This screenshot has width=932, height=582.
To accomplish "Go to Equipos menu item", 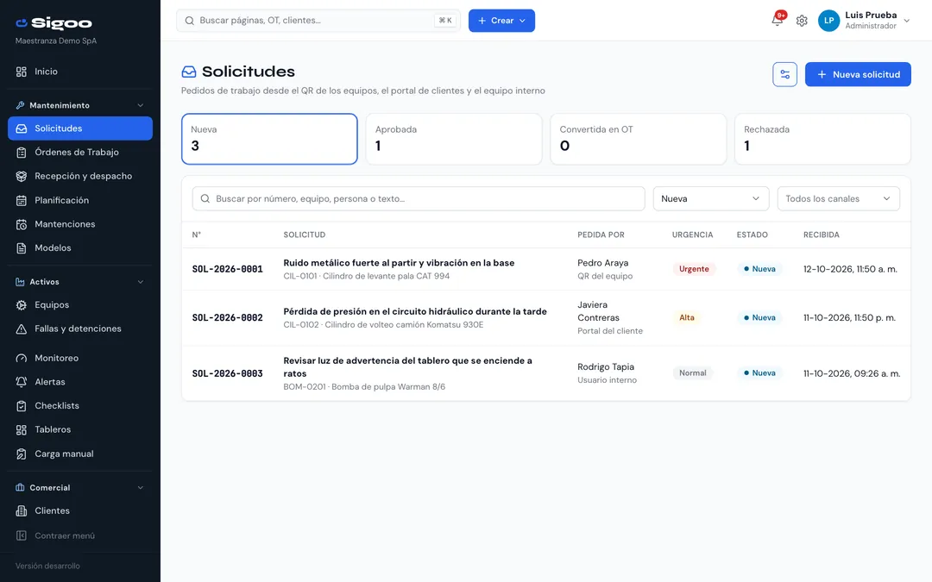I will coord(80,305).
